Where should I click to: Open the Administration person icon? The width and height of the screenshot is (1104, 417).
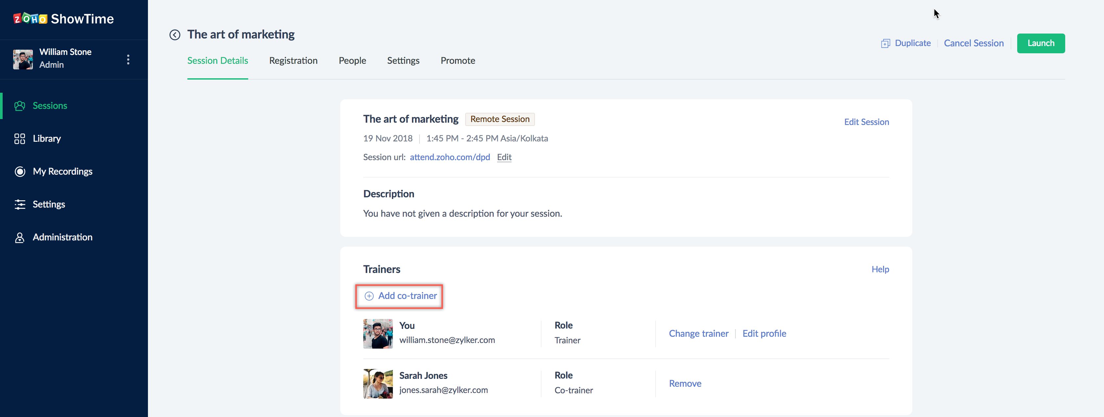tap(20, 237)
